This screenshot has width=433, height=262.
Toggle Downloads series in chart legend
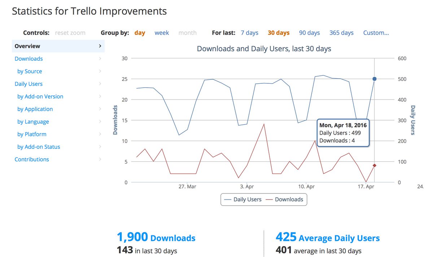coord(284,199)
